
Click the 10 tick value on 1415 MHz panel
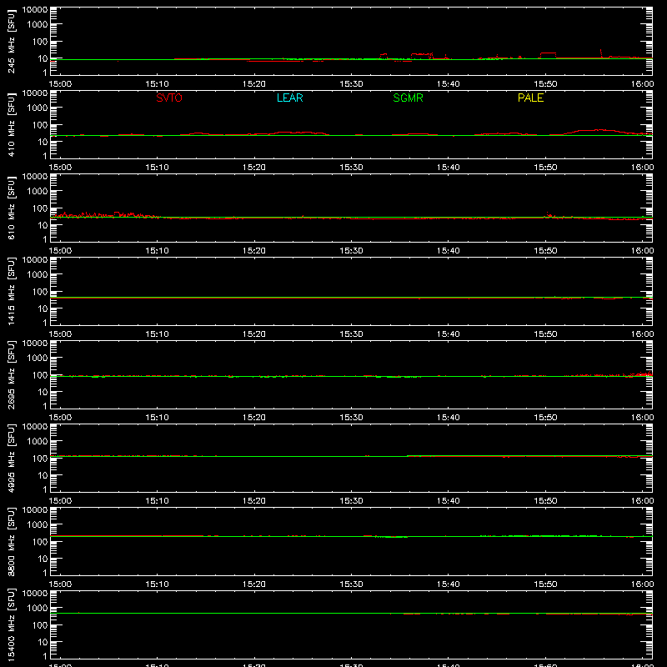(x=43, y=308)
